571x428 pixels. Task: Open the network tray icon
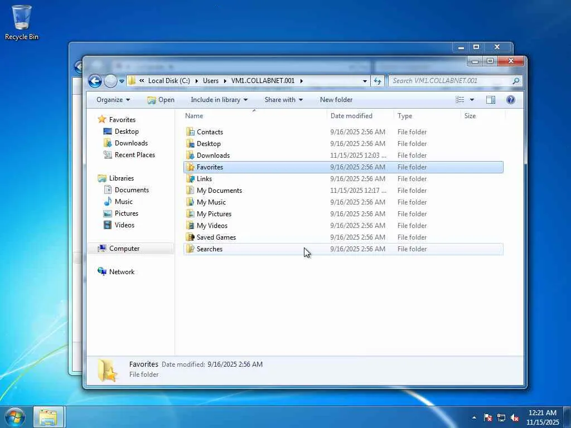[501, 417]
